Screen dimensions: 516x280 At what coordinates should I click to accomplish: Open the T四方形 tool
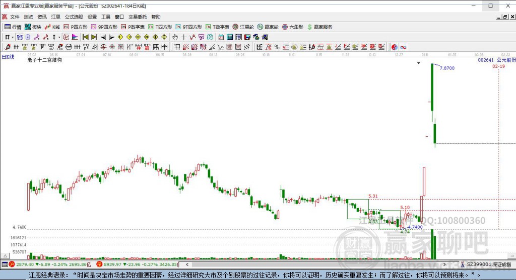160,27
